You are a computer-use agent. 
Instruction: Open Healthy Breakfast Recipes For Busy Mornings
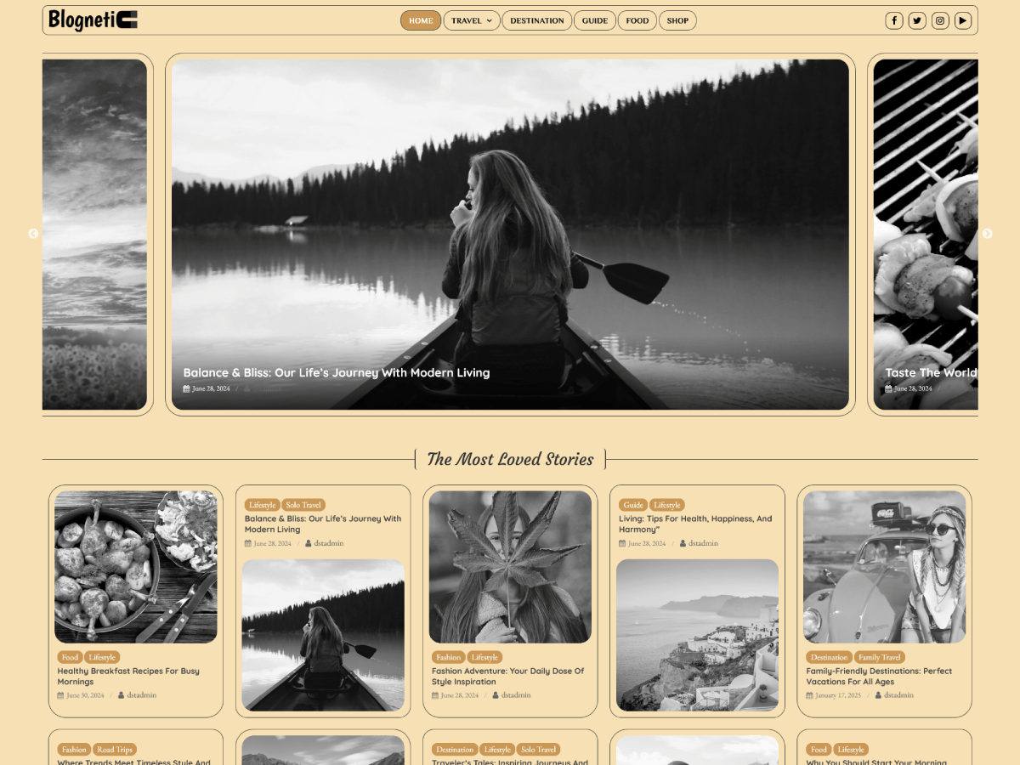[127, 676]
